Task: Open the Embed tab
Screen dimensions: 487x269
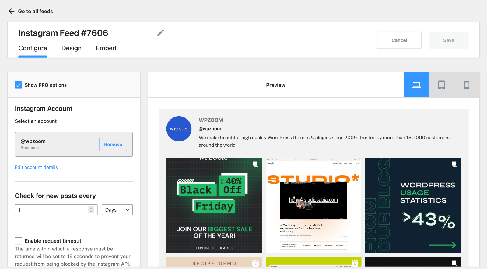Action: [106, 48]
